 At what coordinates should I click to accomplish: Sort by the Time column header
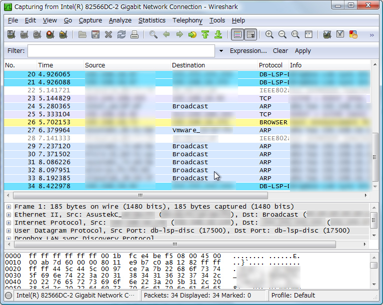[x=60, y=65]
